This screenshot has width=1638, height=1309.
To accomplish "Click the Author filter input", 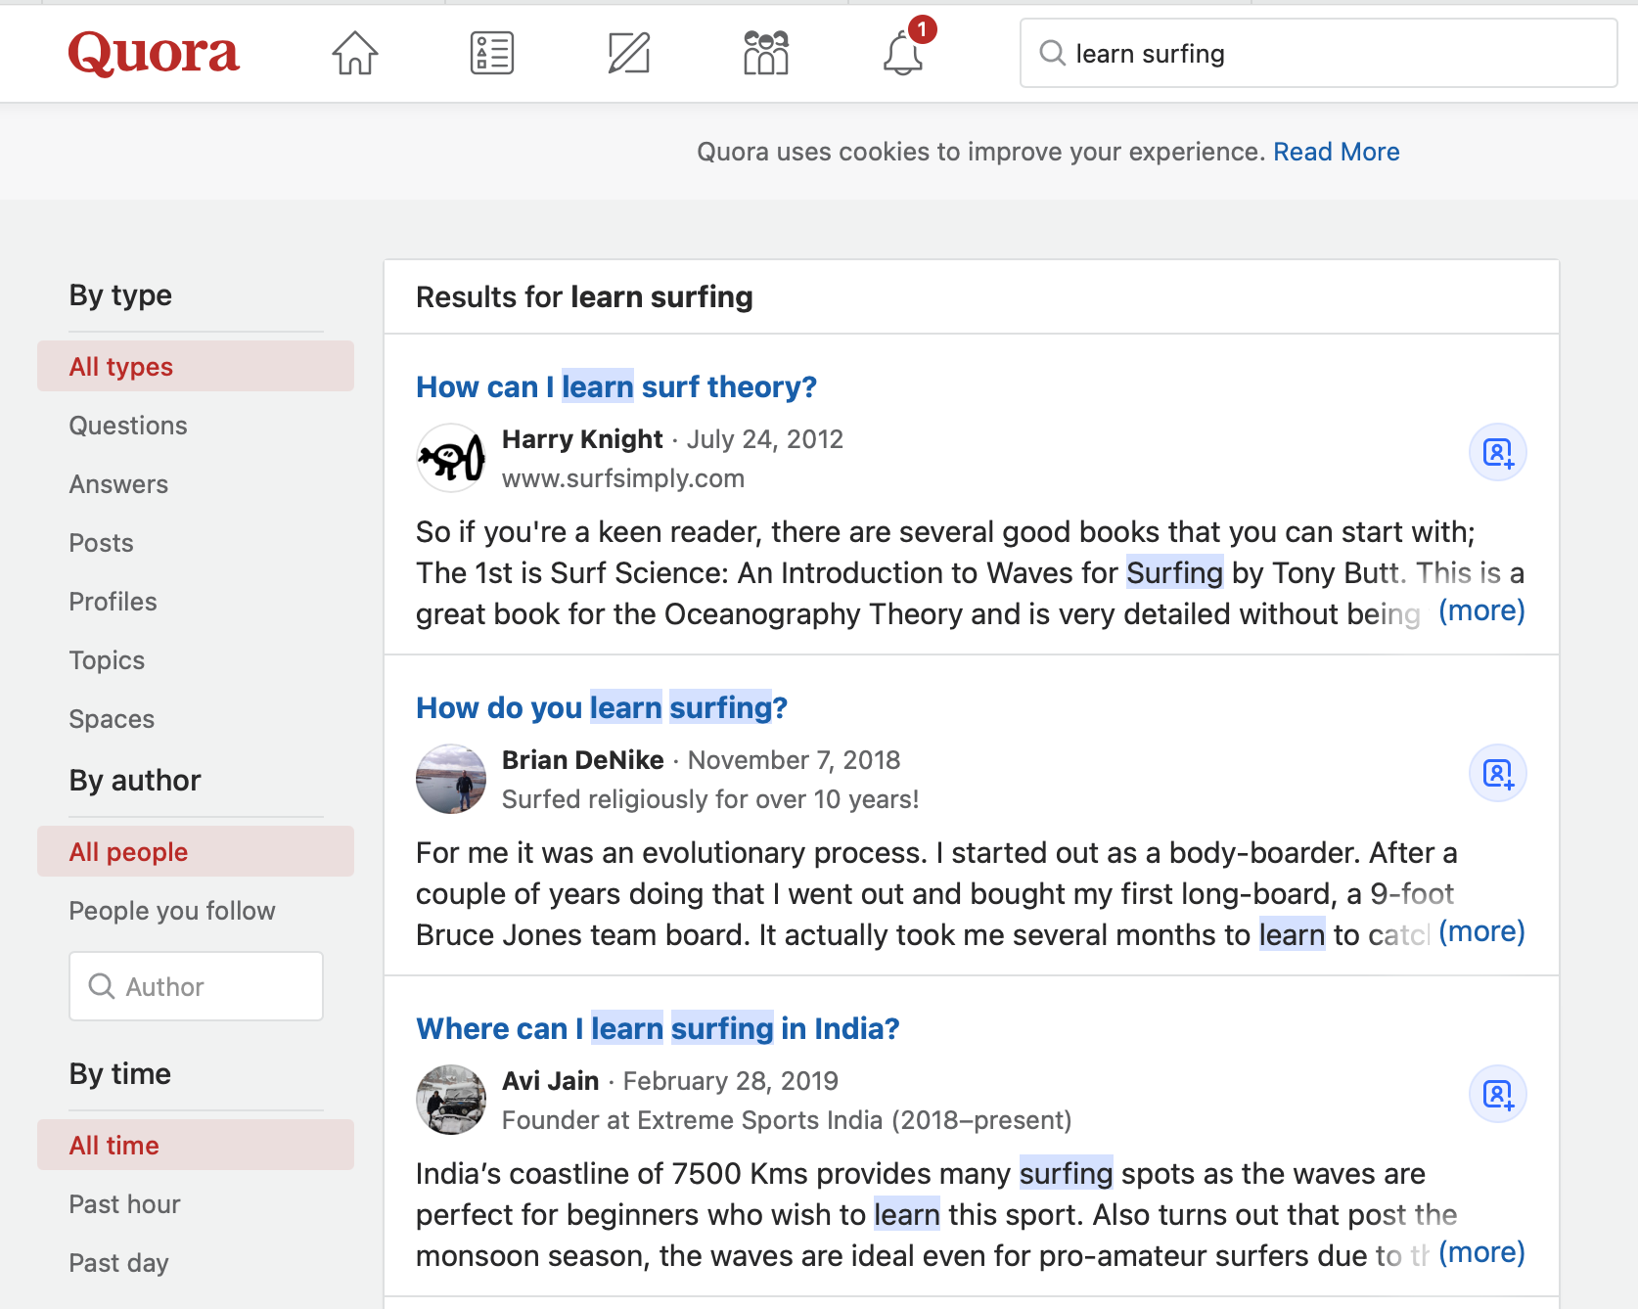I will click(196, 986).
